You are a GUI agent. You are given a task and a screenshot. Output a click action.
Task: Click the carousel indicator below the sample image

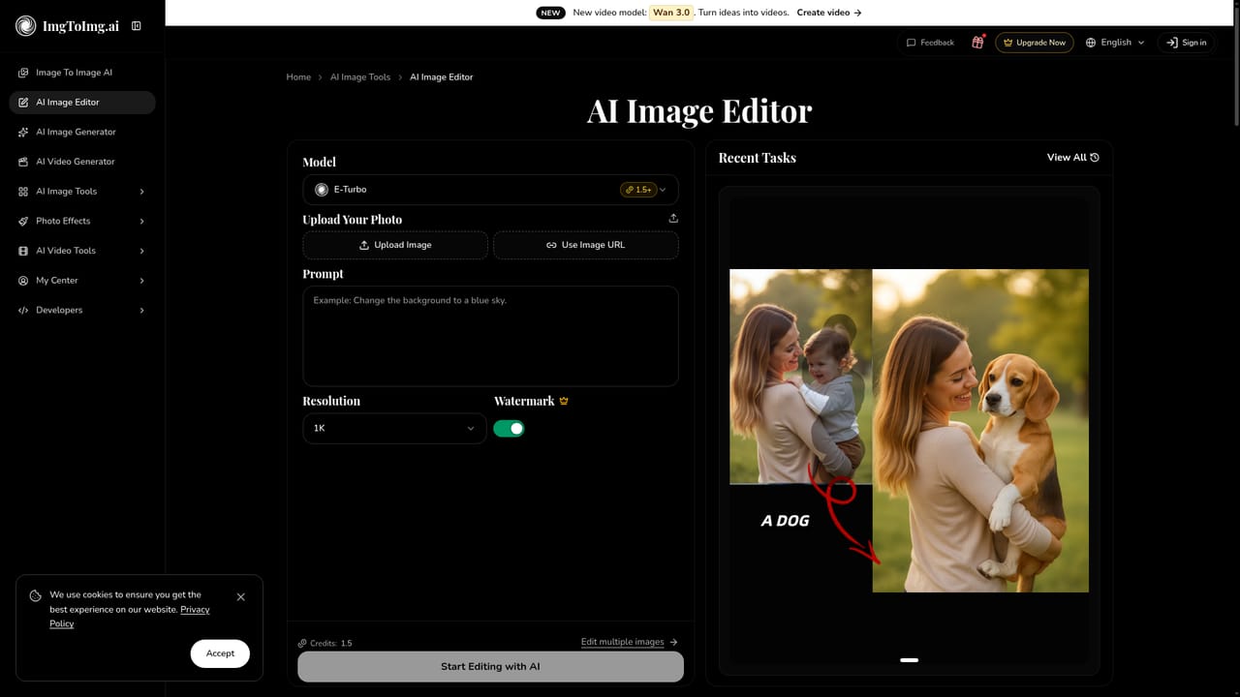click(909, 659)
